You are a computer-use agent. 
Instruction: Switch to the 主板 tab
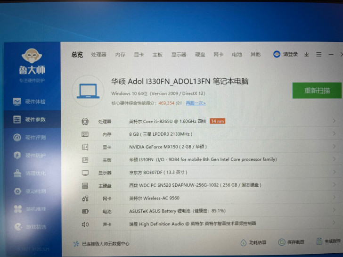pos(157,55)
